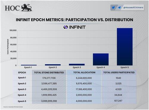Image resolution: width=149 pixels, height=110 pixels.
Task: Click the 100,000 y-axis label
Action: (x=13, y=30)
